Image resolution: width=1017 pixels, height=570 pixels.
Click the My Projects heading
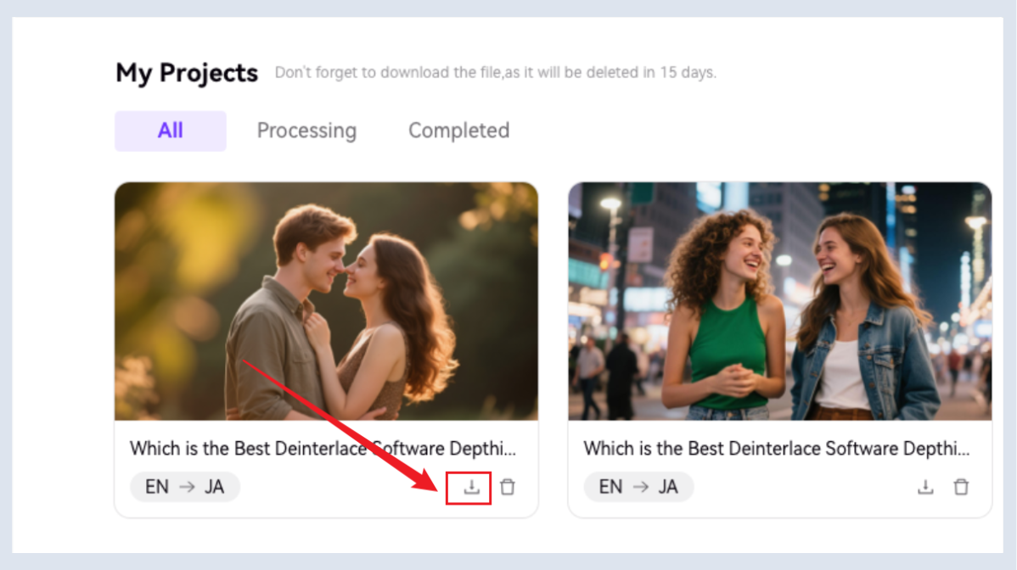pos(187,73)
